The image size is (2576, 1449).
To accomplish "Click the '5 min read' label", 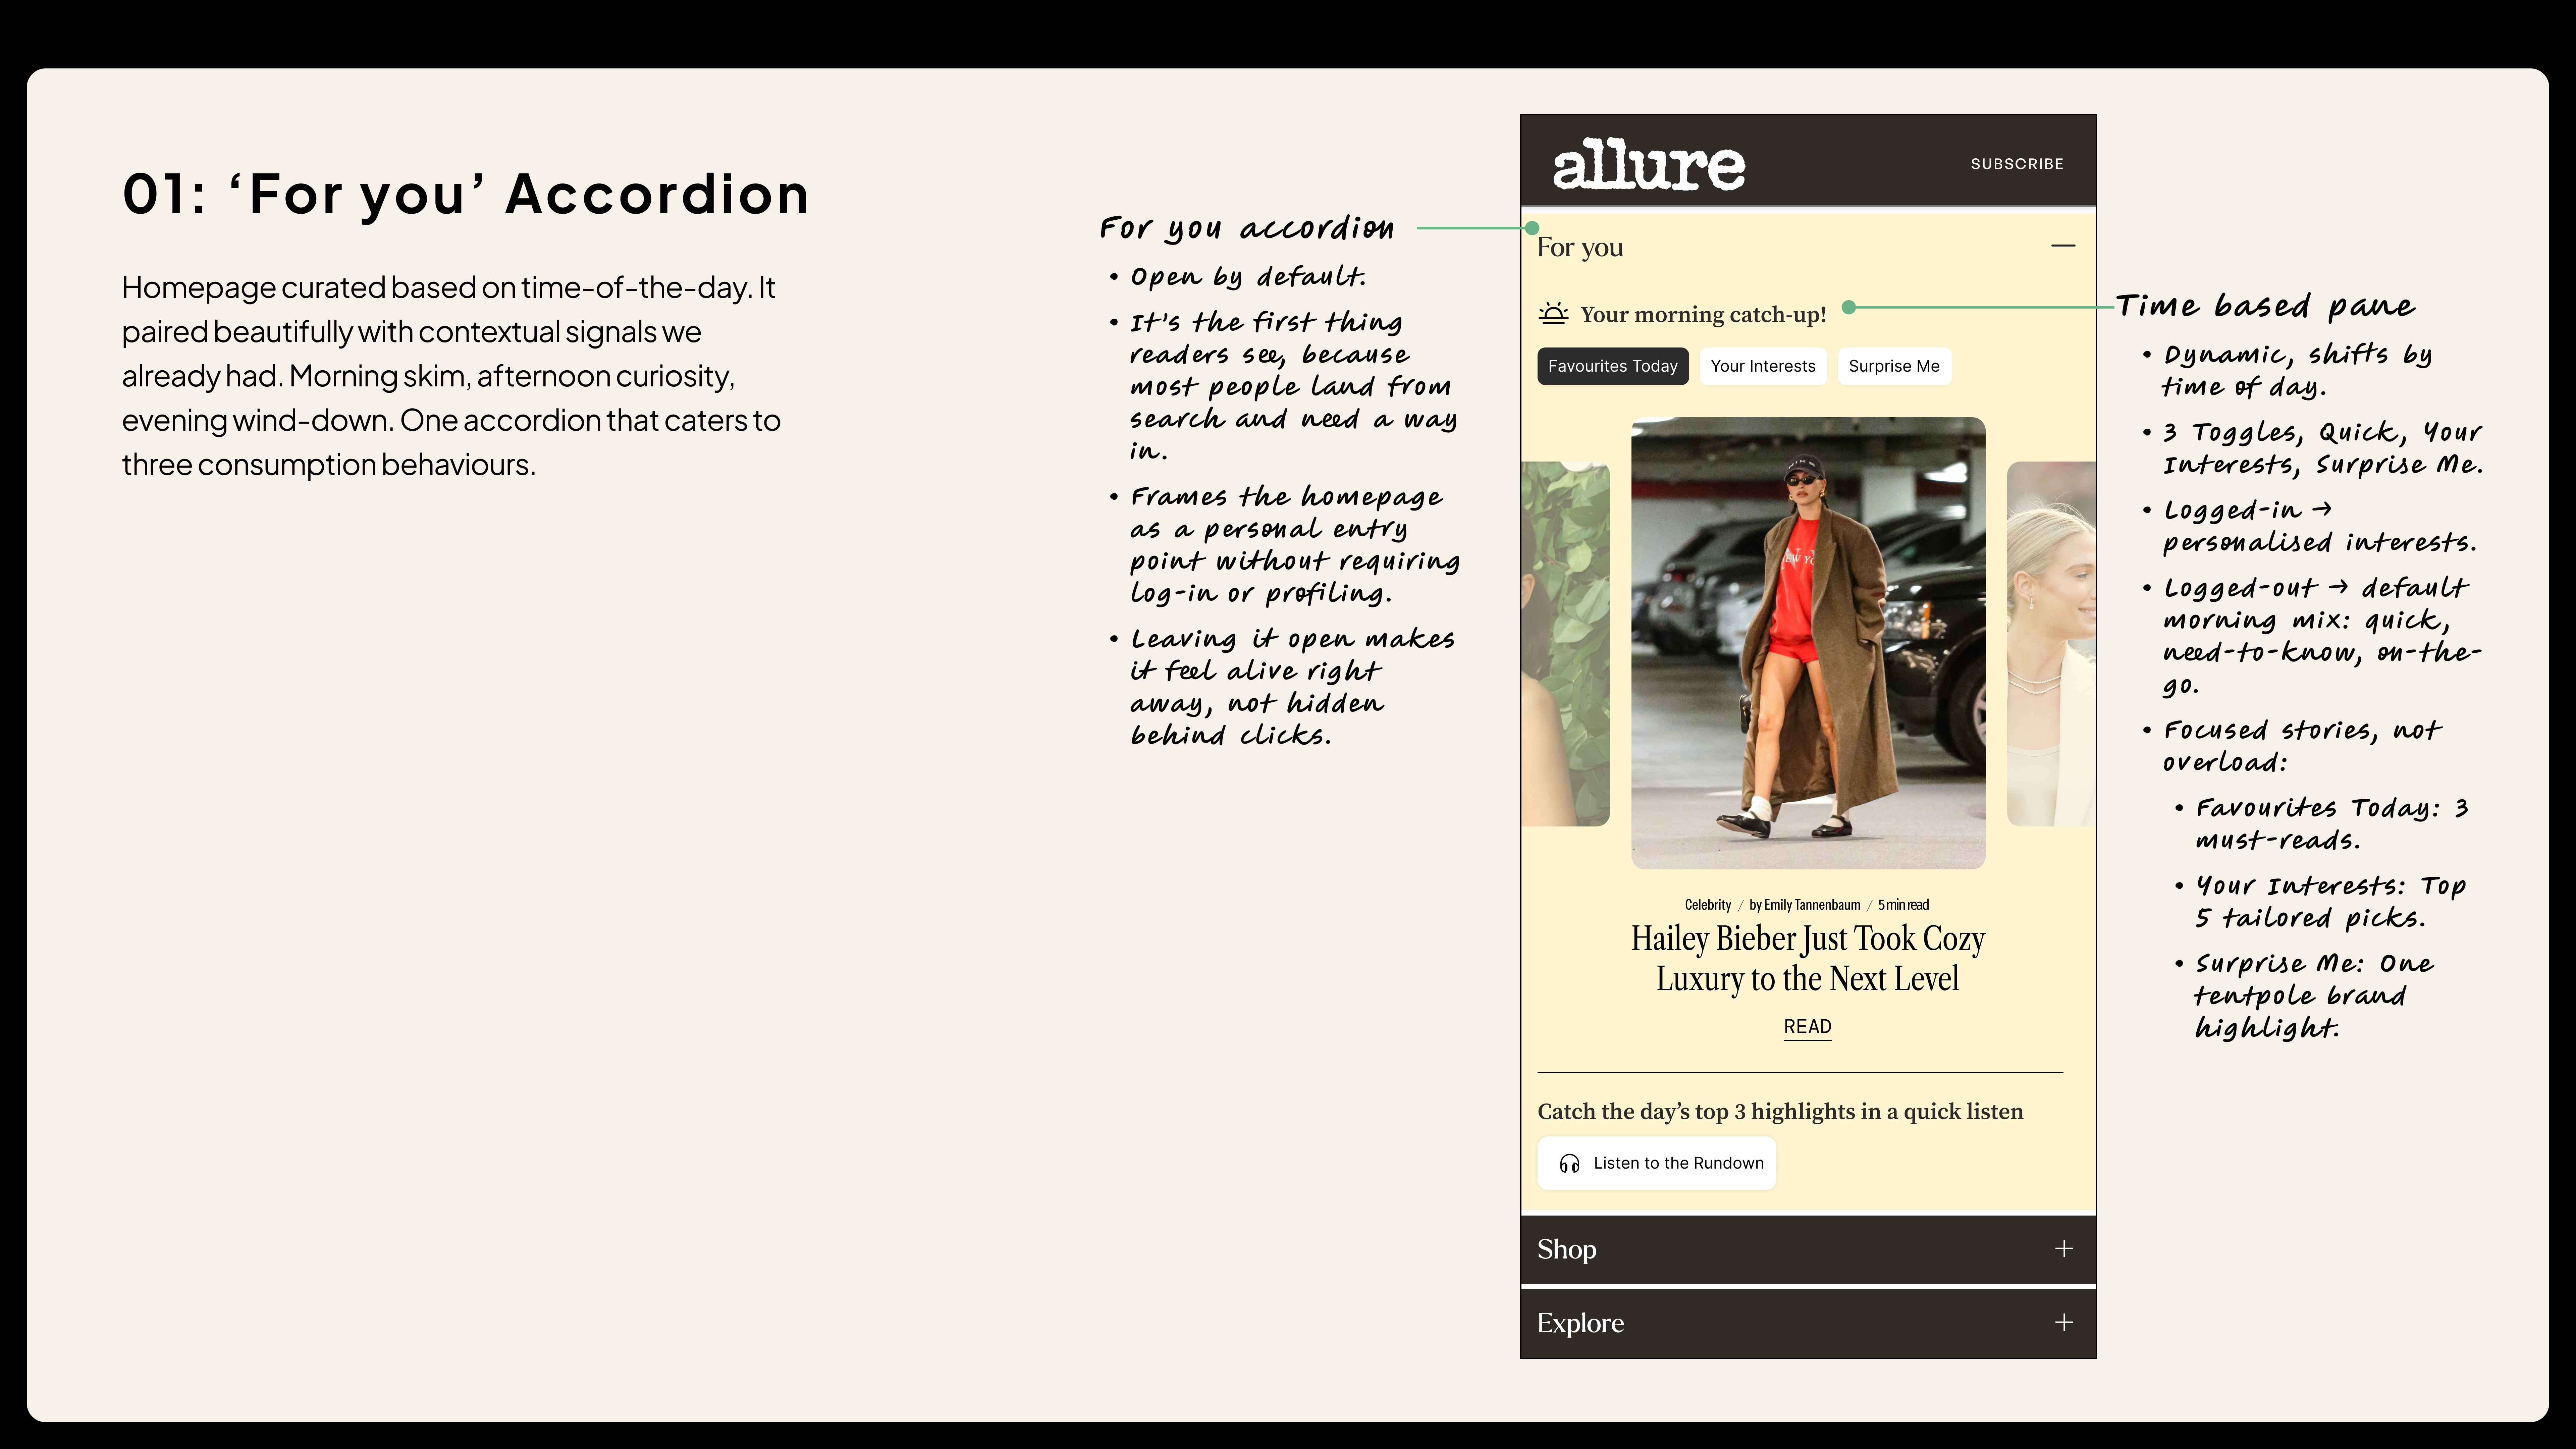I will (1903, 905).
